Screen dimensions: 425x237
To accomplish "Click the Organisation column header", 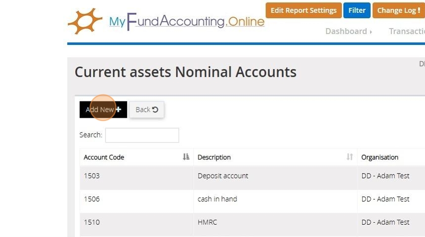I will point(380,157).
